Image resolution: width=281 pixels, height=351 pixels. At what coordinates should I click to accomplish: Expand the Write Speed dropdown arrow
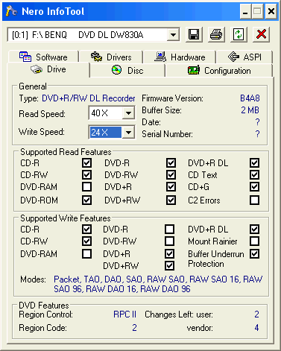(128, 132)
